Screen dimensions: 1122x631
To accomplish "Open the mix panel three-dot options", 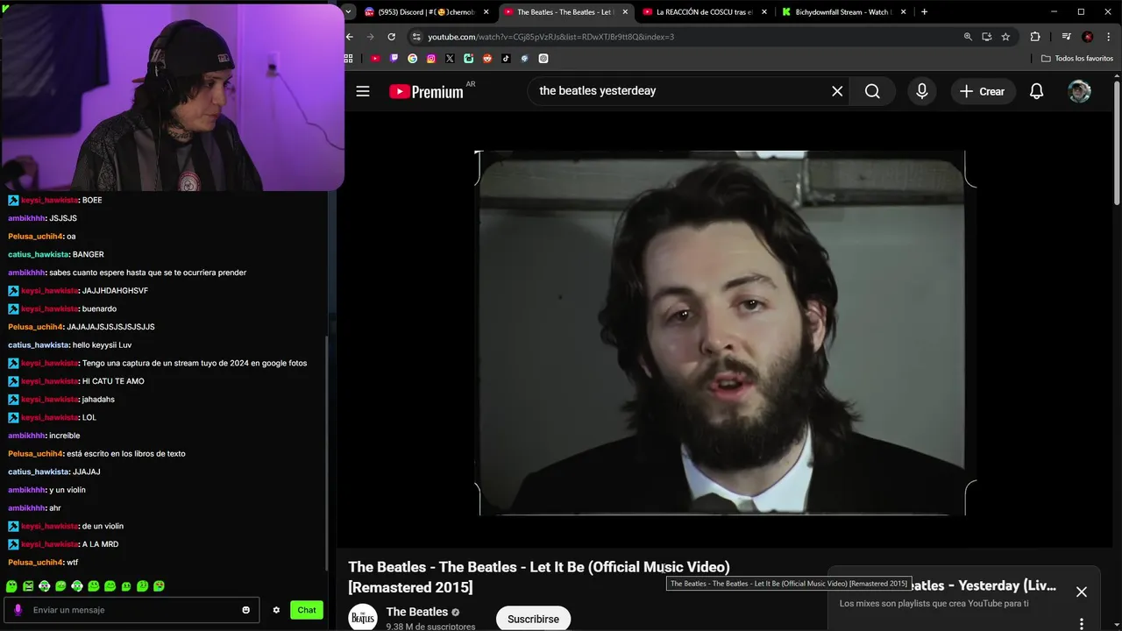I will 1081,623.
